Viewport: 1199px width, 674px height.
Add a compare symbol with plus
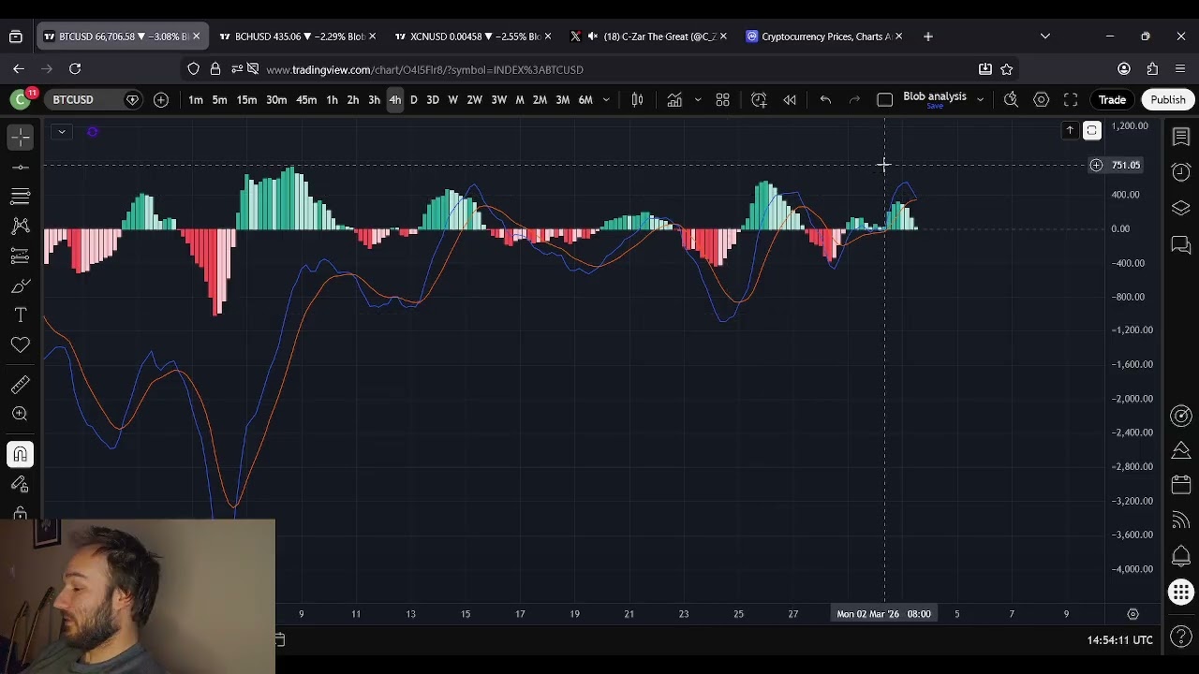click(x=161, y=99)
